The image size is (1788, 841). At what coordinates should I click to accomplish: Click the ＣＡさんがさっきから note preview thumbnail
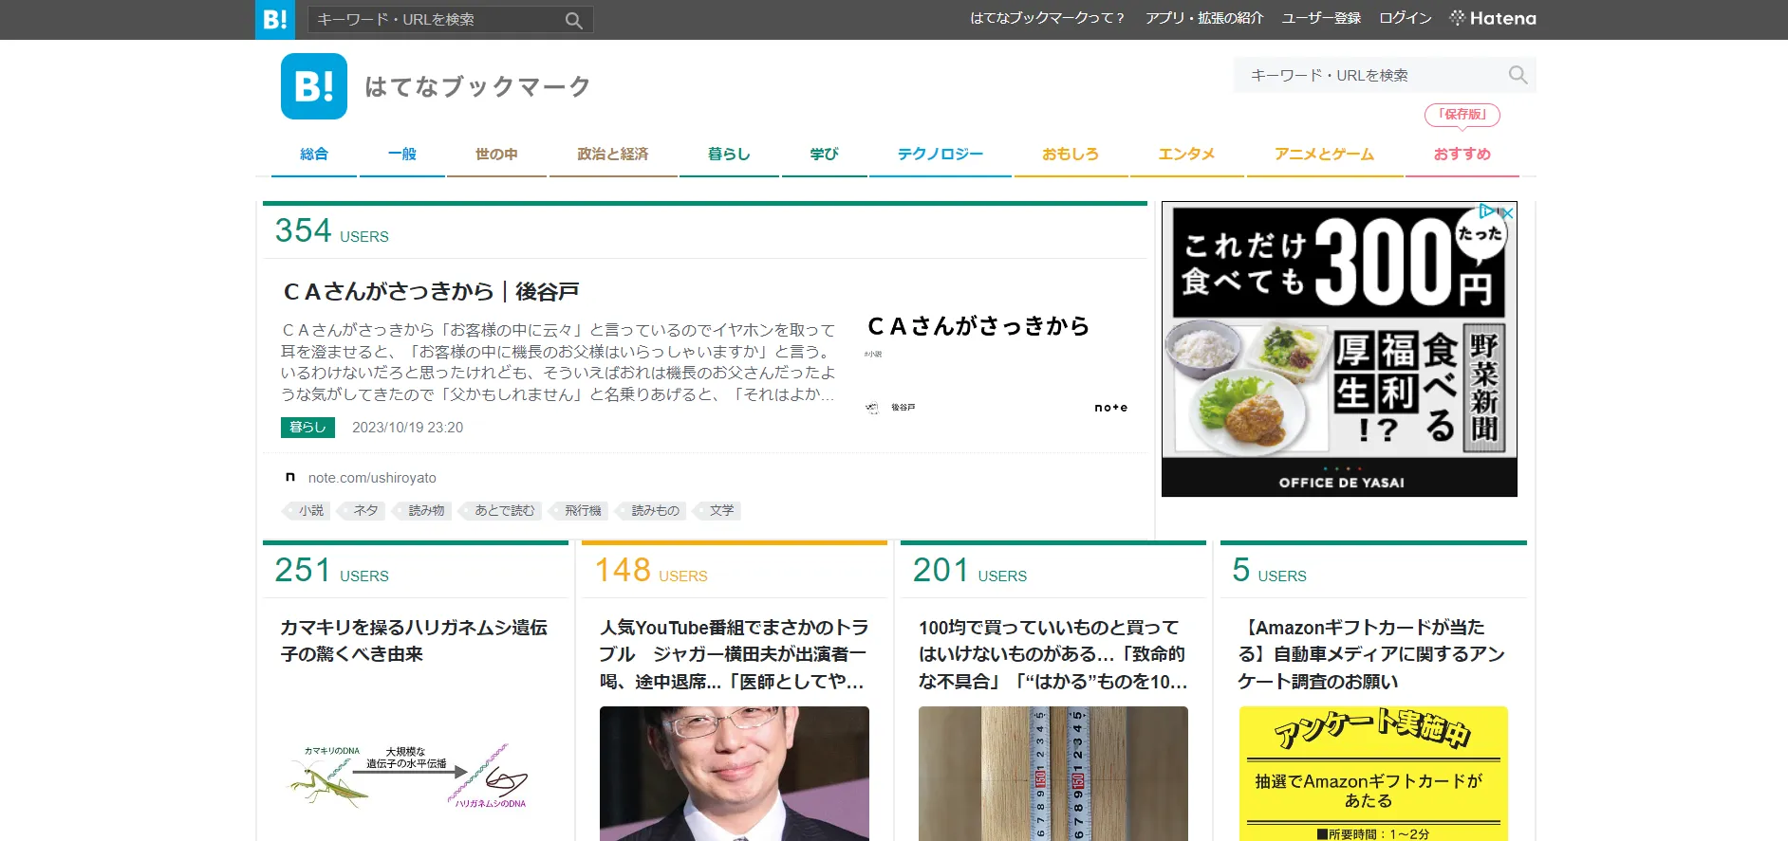tap(996, 365)
